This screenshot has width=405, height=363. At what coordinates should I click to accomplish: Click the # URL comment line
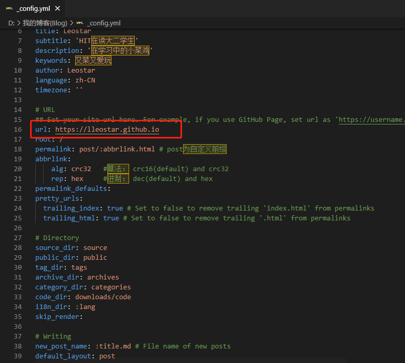[x=45, y=109]
